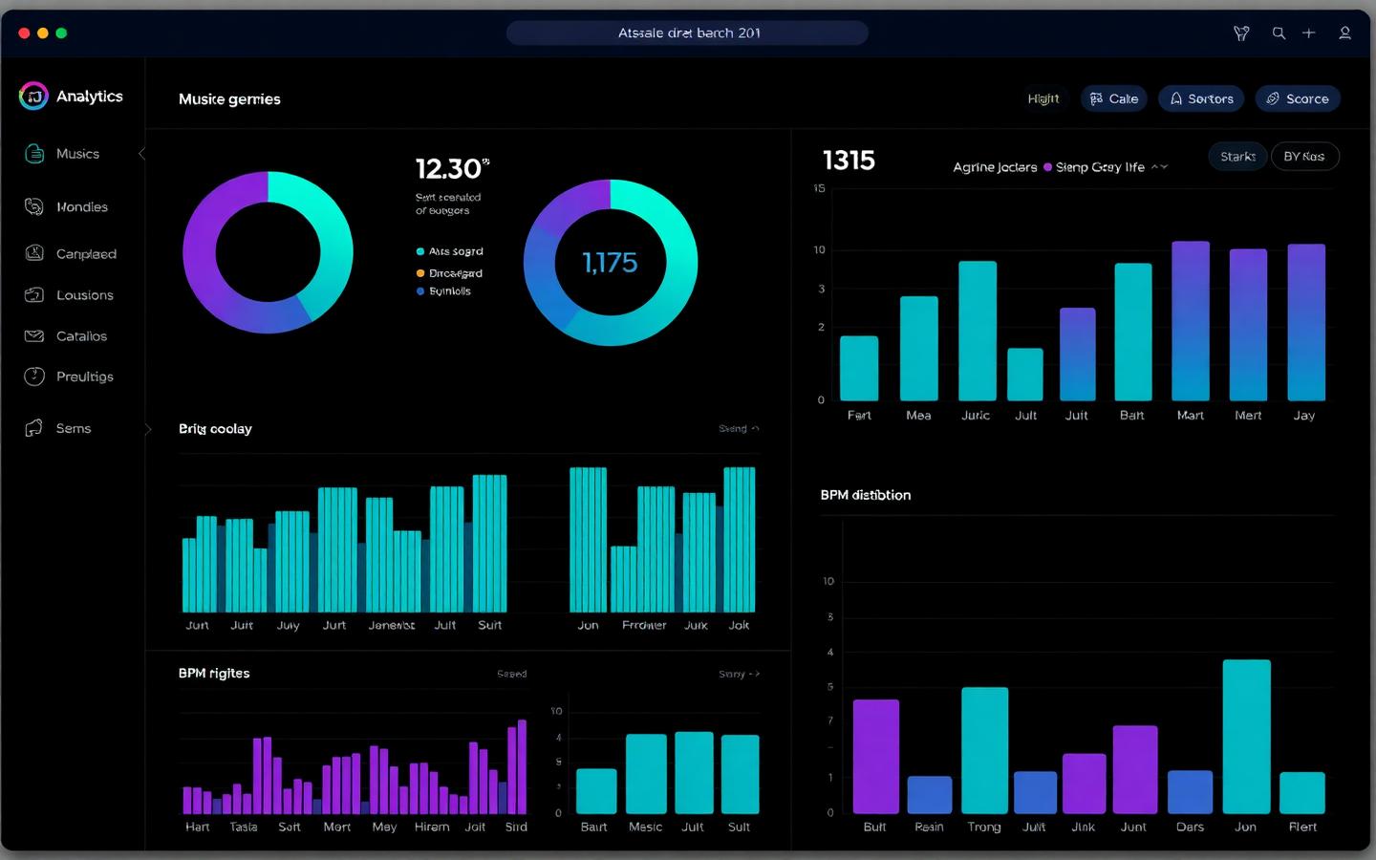Click the bar above the Mart label
The width and height of the screenshot is (1376, 860).
[x=1191, y=321]
